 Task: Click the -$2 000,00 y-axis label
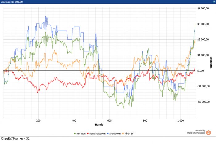coord(204,102)
